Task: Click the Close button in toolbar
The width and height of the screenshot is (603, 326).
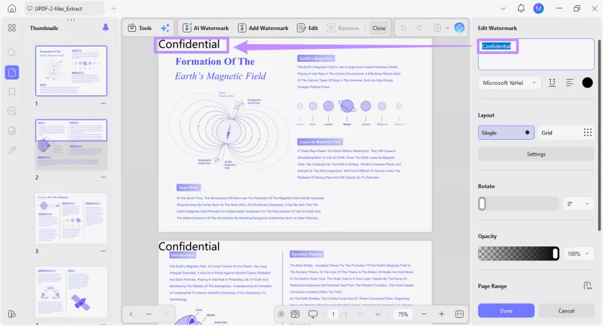Action: [379, 28]
